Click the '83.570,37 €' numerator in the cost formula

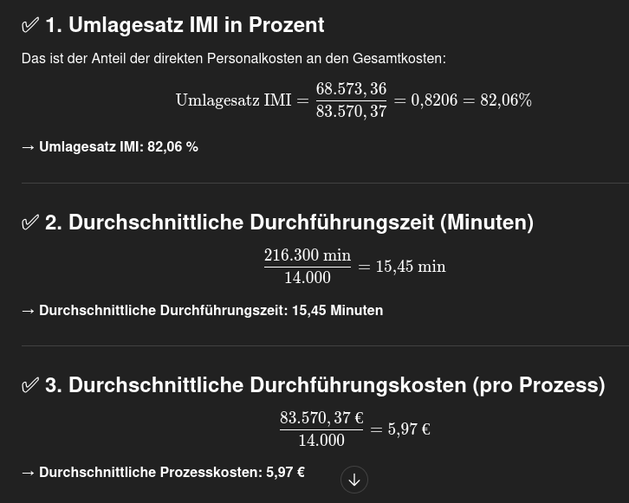[321, 418]
